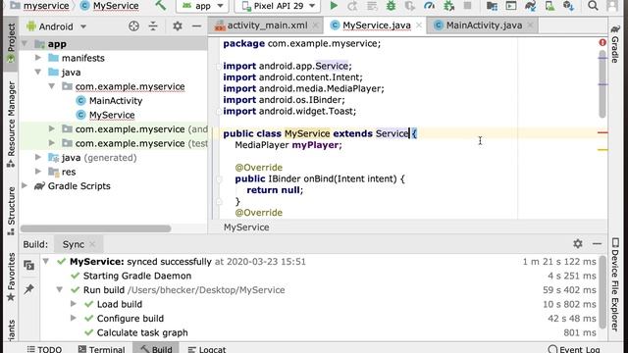Open AVD Manager icon
The width and height of the screenshot is (628, 353).
tap(549, 6)
